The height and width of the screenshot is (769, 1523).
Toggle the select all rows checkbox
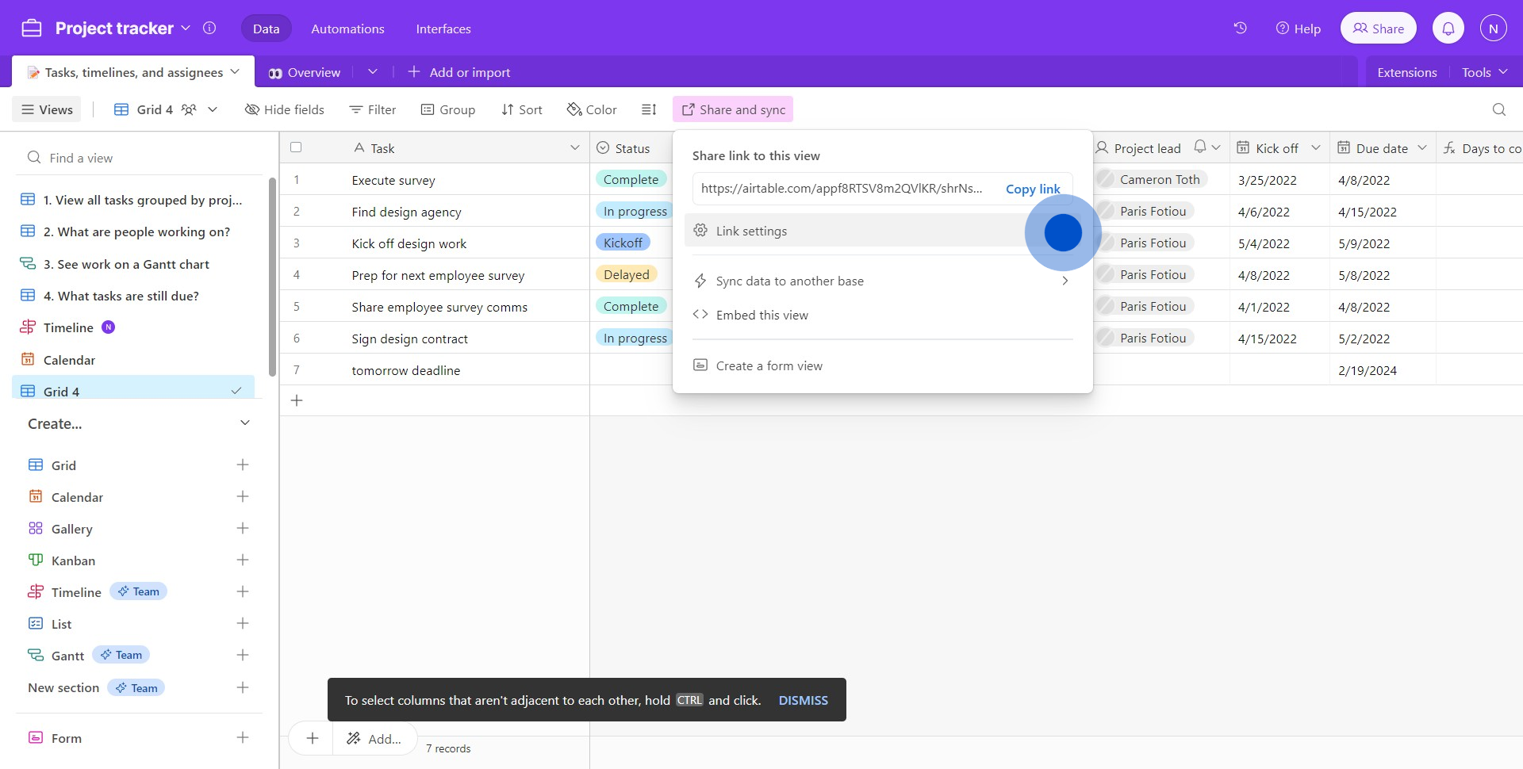tap(296, 147)
